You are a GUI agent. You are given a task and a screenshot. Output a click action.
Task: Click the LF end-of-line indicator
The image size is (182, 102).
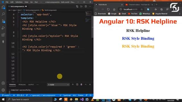[60, 95]
